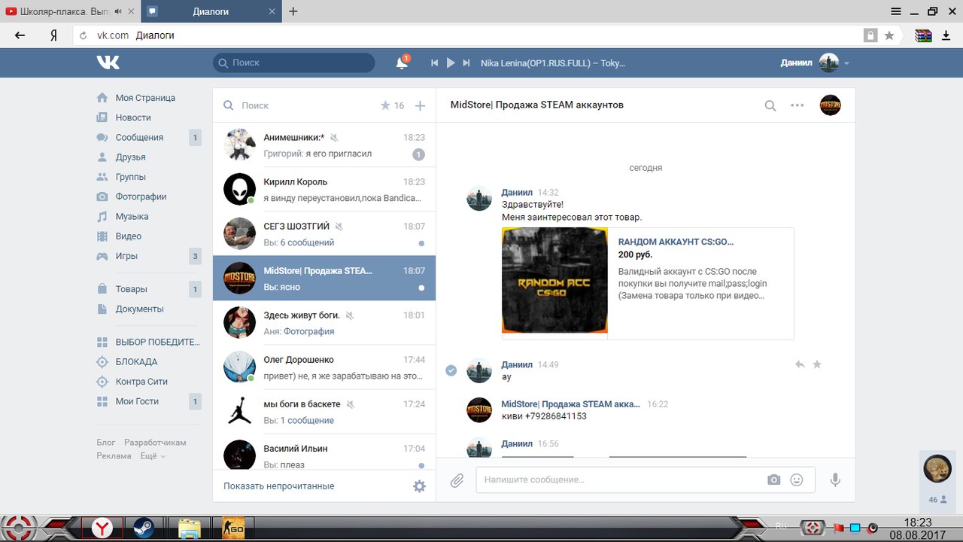
Task: Toggle selection checkmark on the 'ау' message
Action: pyautogui.click(x=451, y=370)
